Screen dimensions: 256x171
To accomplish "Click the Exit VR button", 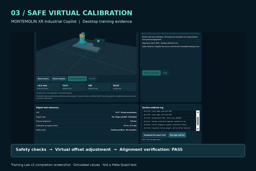I will coord(92,79).
